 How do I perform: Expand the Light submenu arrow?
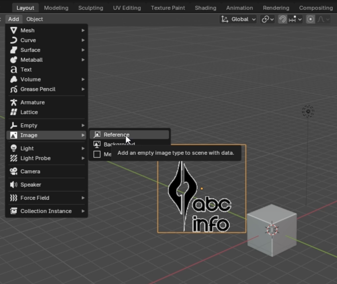(x=83, y=148)
